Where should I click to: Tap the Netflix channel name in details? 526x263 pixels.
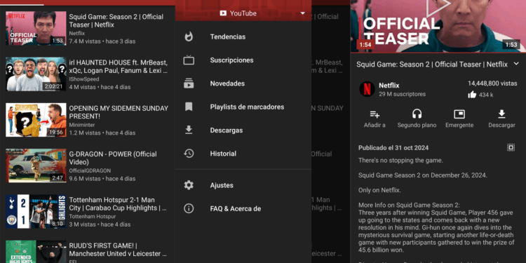coord(389,86)
